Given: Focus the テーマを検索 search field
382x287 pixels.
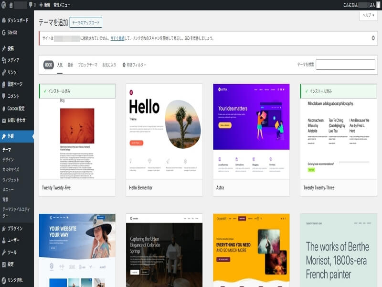Looking at the screenshot, I should click(345, 65).
